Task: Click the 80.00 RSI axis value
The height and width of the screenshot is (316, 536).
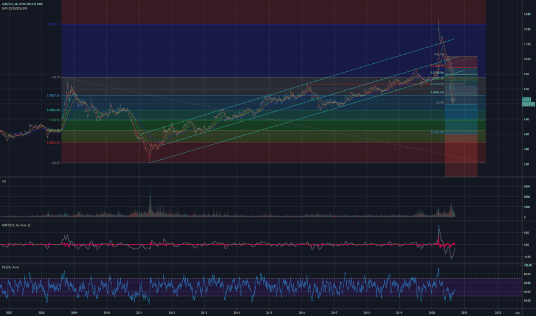Action: click(x=527, y=274)
